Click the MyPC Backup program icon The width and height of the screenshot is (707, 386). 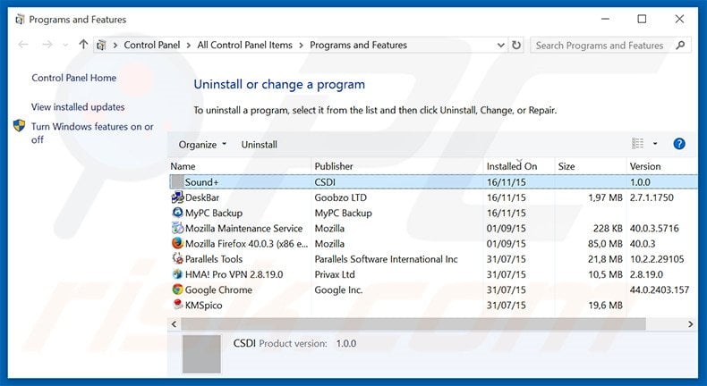click(x=177, y=214)
